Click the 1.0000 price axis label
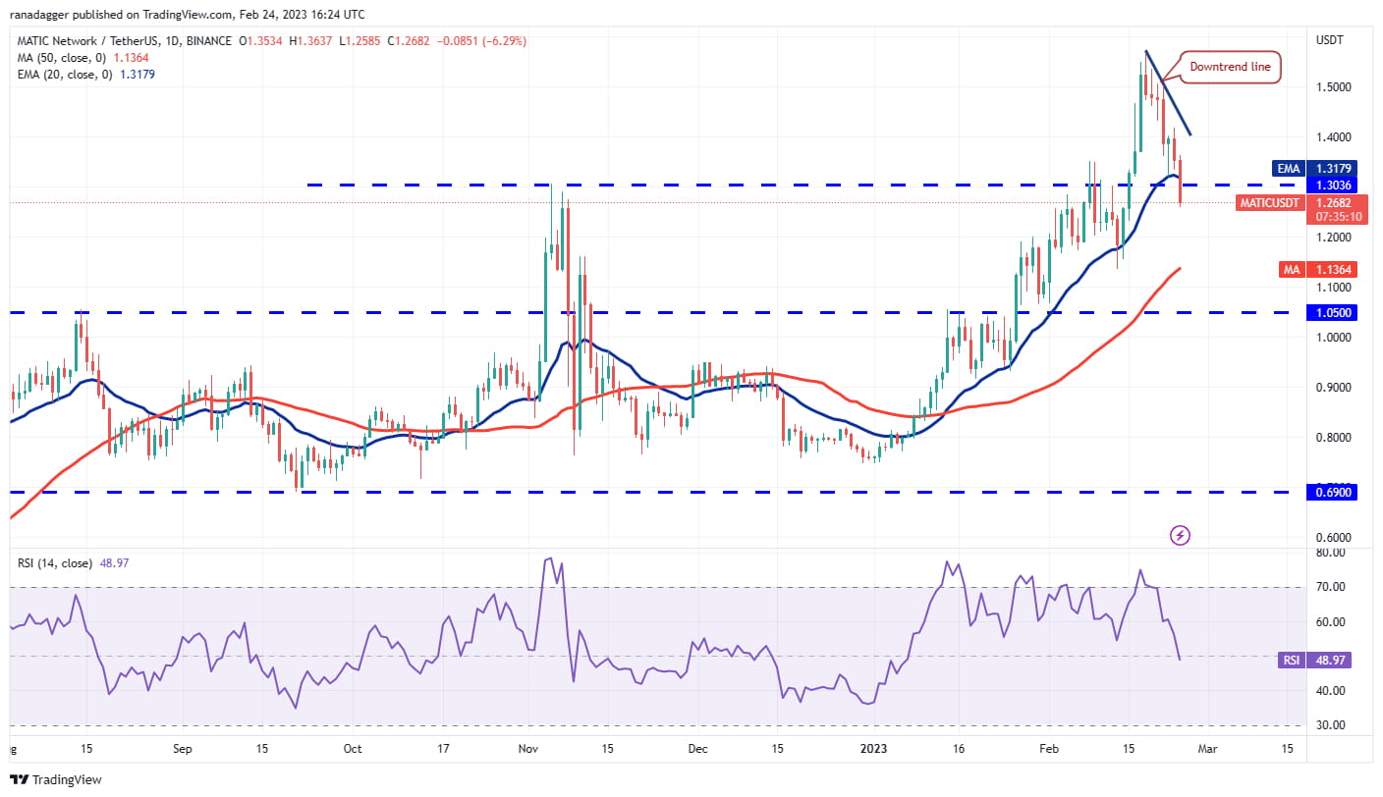1383x797 pixels. coord(1333,338)
